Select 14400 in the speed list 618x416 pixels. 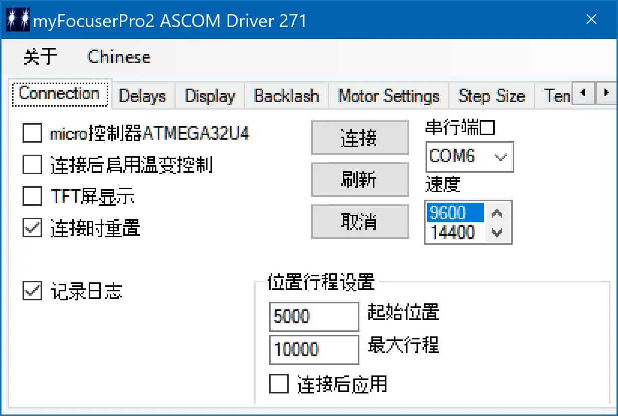[x=453, y=233]
